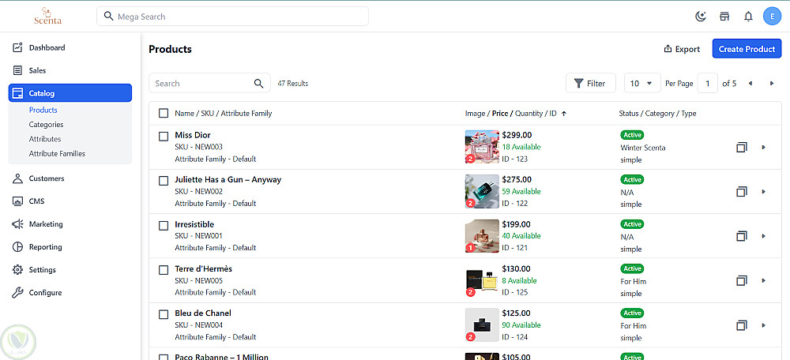Click the Irresistible product thumbnail
790x360 pixels.
[x=482, y=235]
